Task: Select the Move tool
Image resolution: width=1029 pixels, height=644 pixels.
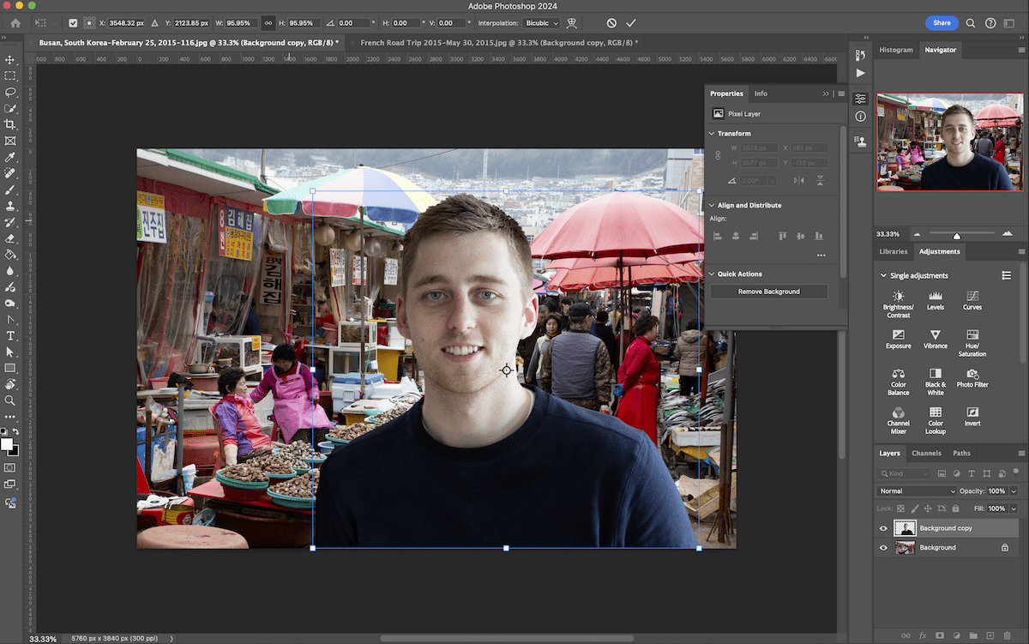Action: point(10,60)
